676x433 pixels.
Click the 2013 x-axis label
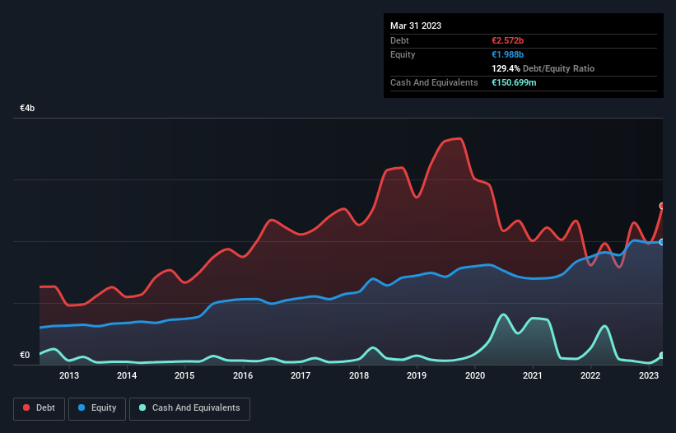coord(69,375)
